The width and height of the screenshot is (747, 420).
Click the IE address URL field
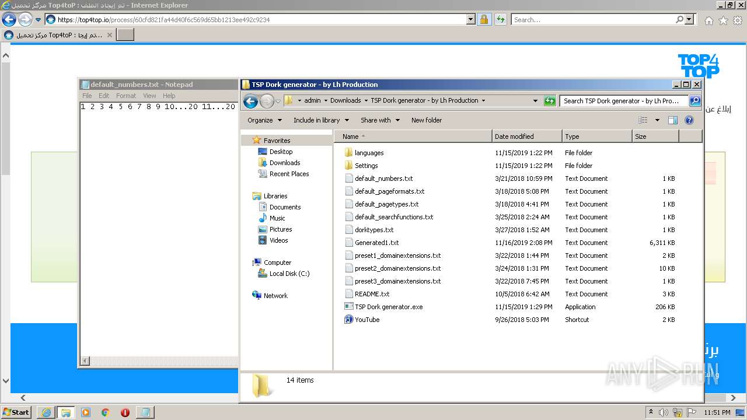(x=261, y=19)
